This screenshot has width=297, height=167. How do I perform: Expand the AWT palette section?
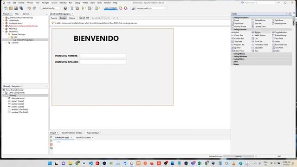(232, 62)
